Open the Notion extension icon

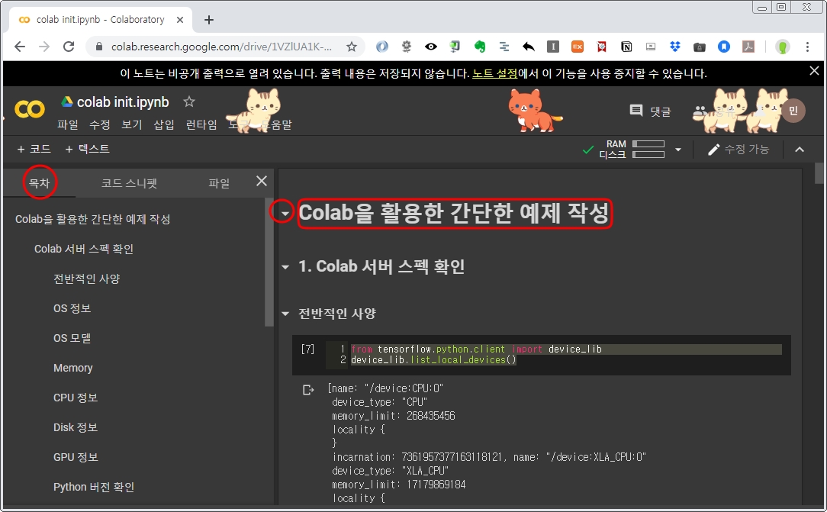click(626, 47)
